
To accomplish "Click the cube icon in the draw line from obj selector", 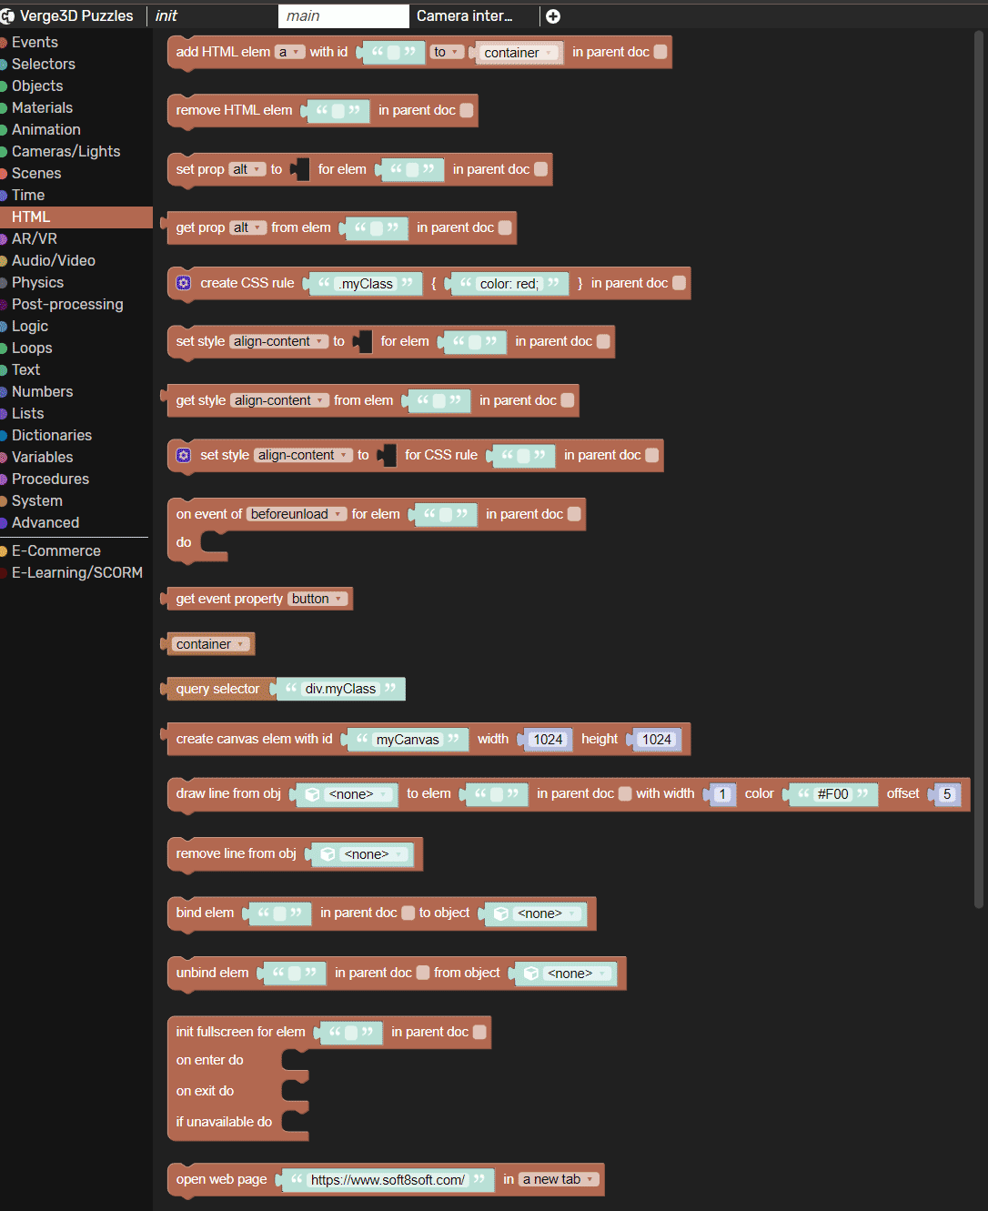I will pyautogui.click(x=312, y=794).
